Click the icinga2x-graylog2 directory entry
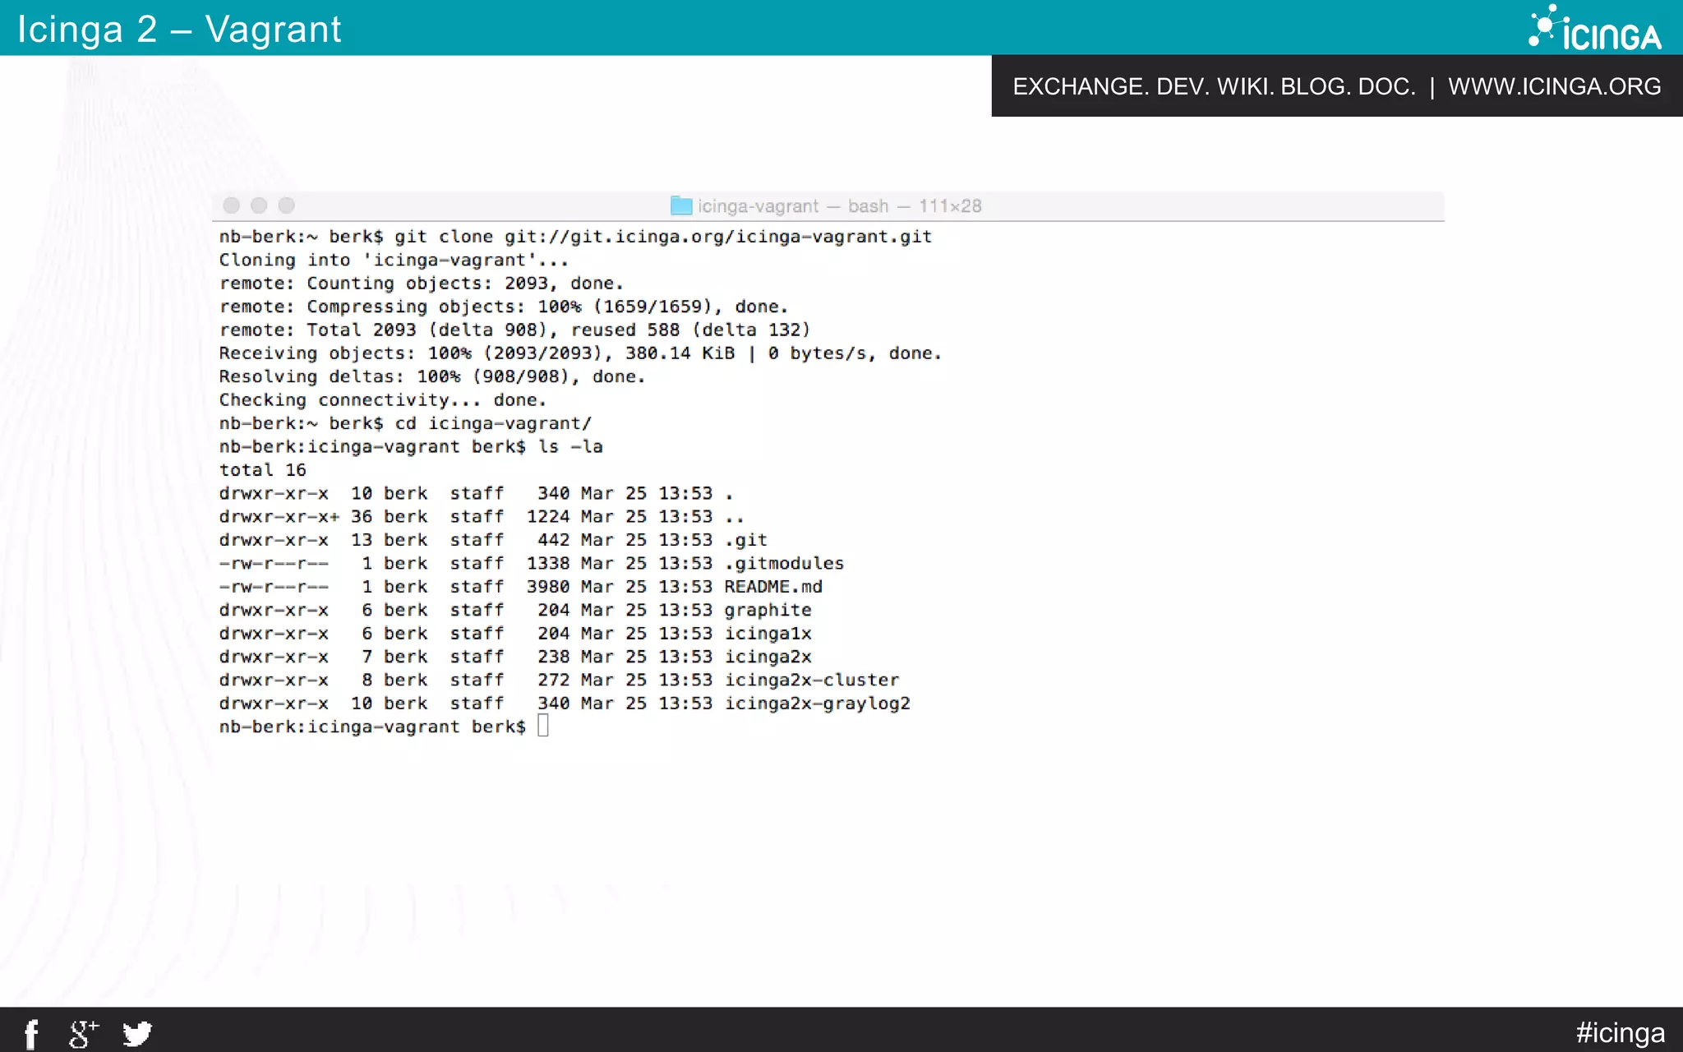Screen dimensions: 1683x1052 (x=817, y=704)
